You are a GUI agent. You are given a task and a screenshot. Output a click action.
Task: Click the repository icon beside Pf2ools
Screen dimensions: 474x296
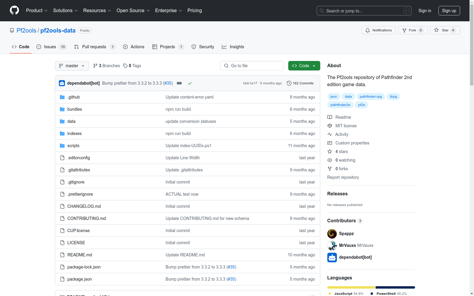12,30
